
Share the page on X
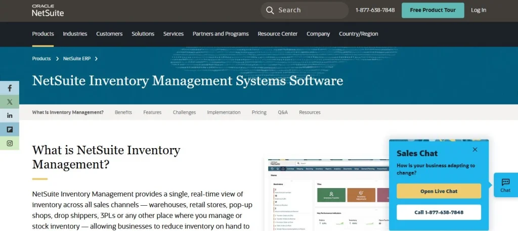tap(10, 102)
